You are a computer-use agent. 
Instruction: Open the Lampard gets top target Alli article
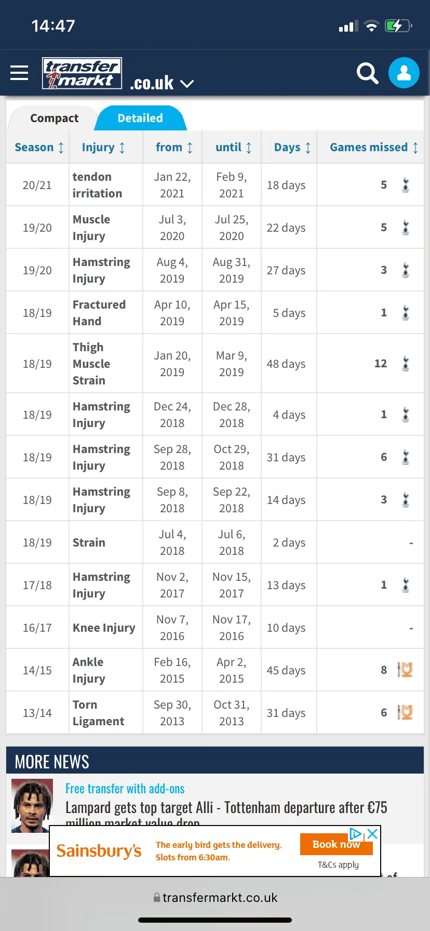pyautogui.click(x=226, y=808)
